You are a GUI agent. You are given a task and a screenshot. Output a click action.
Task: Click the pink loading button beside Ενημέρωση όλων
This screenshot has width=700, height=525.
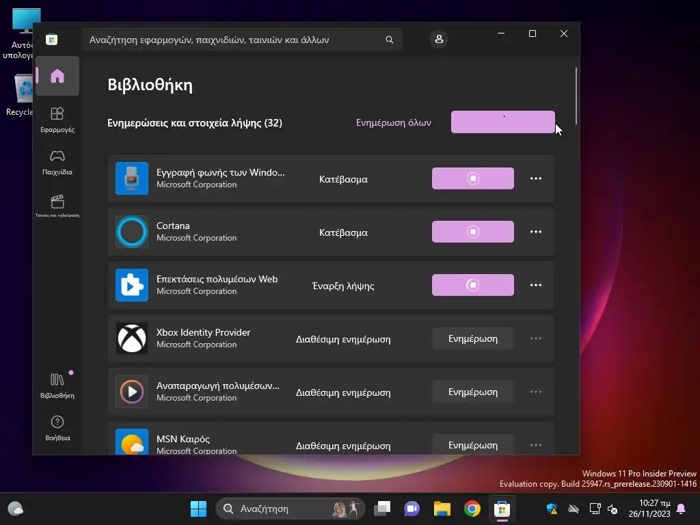tap(502, 122)
